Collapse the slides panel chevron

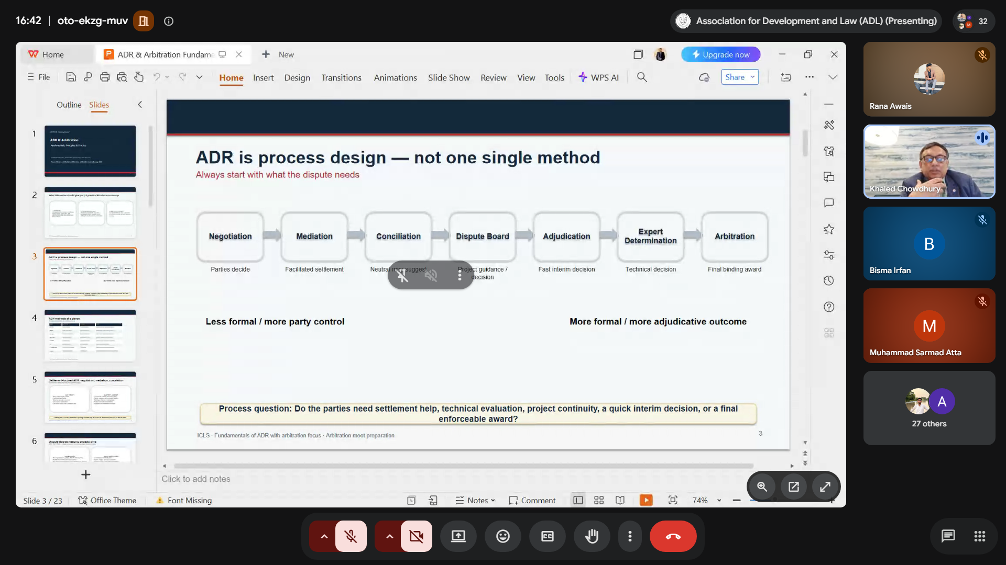(140, 105)
